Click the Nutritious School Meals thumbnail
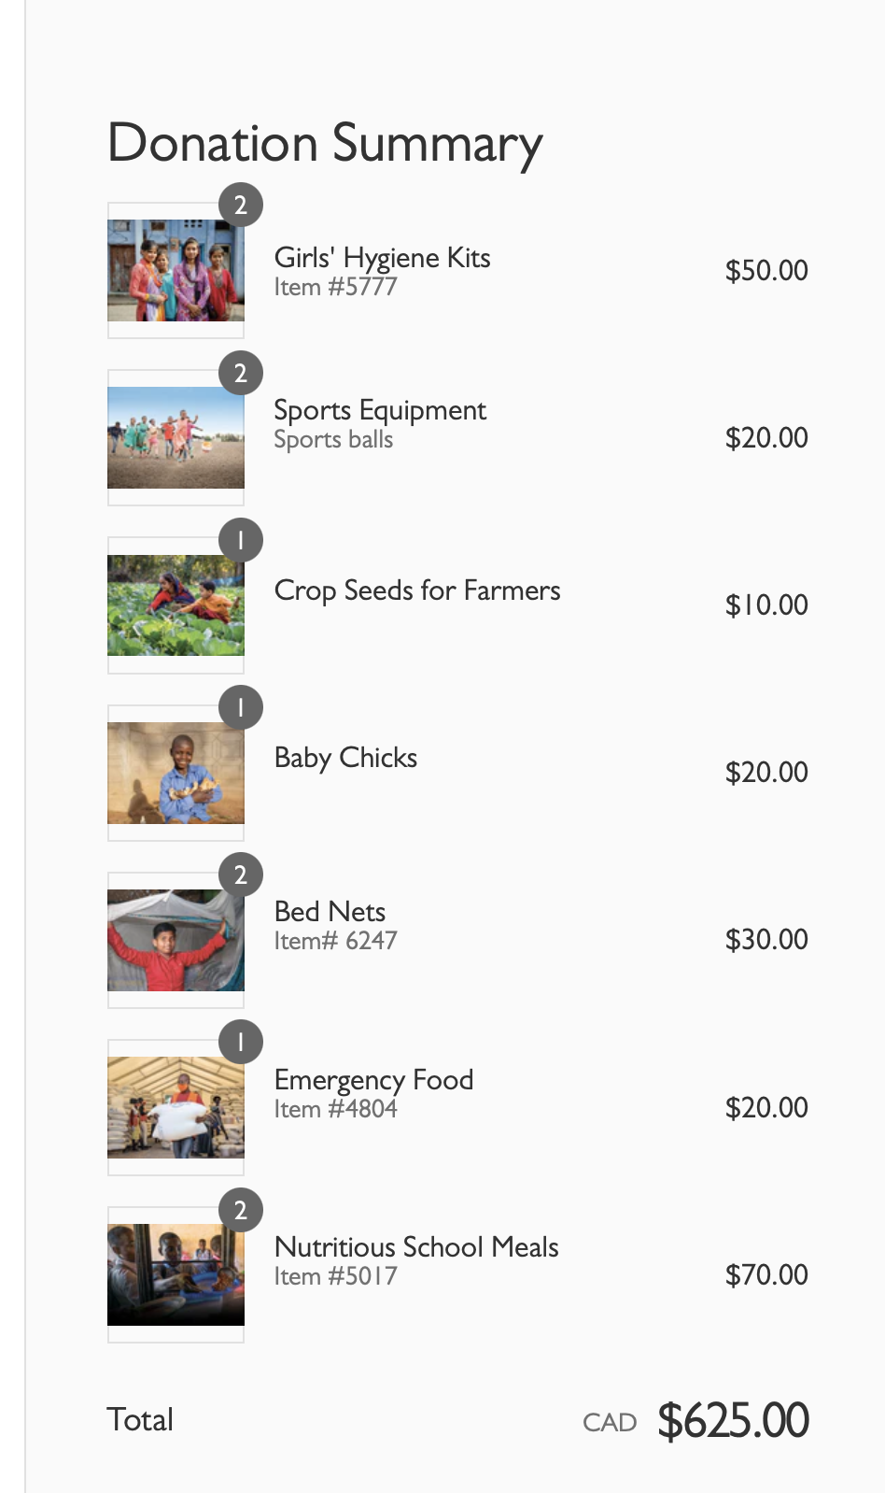Image resolution: width=885 pixels, height=1493 pixels. (176, 1274)
